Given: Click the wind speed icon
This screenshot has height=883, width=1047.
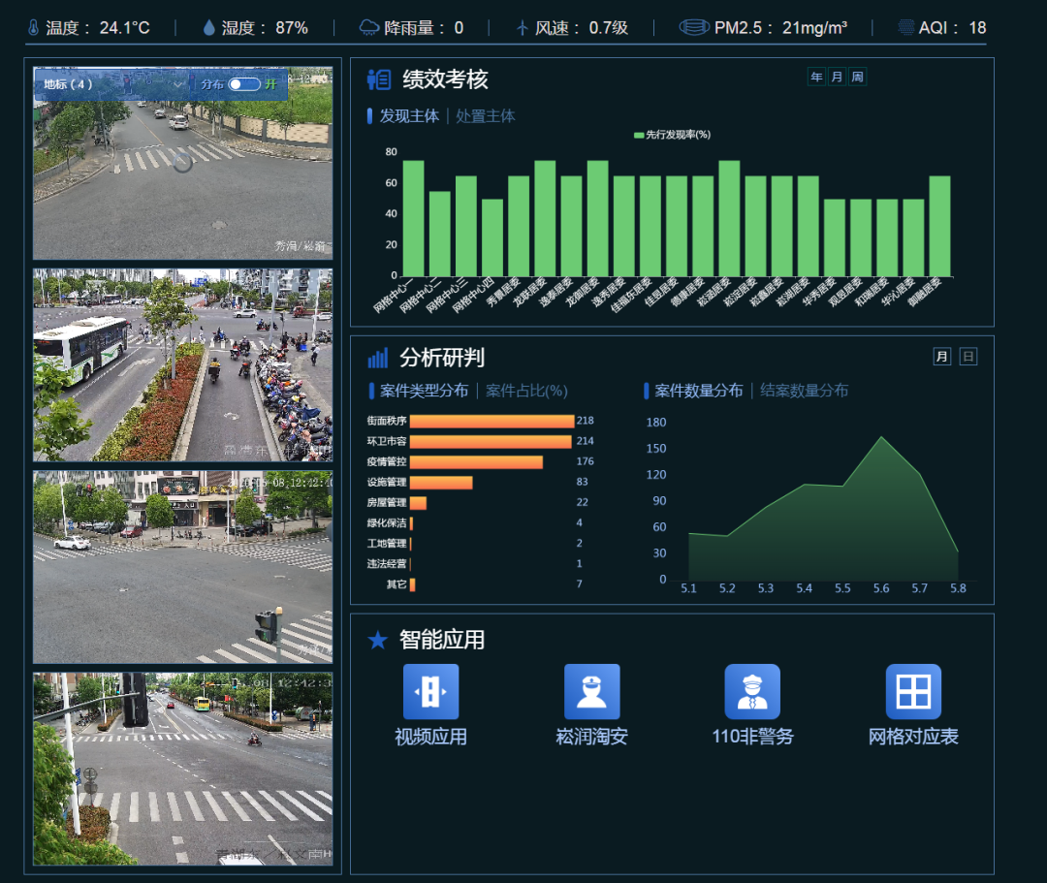Looking at the screenshot, I should 523,28.
